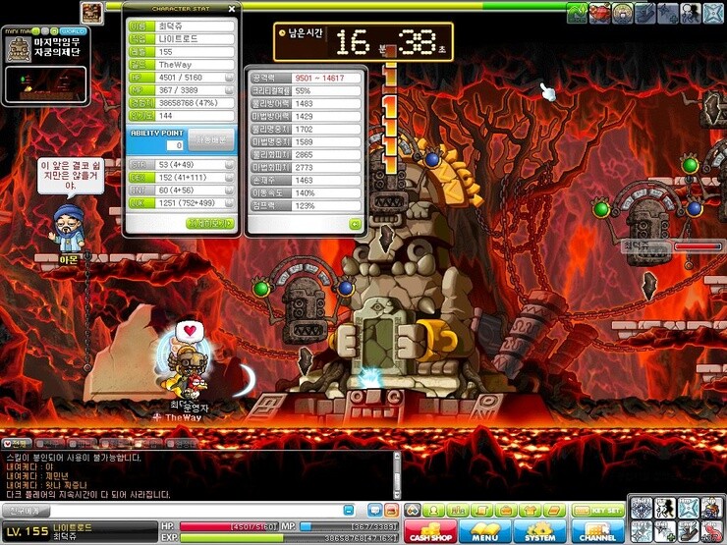Select the second chat filter tab
This screenshot has height=545, width=727.
pos(50,444)
